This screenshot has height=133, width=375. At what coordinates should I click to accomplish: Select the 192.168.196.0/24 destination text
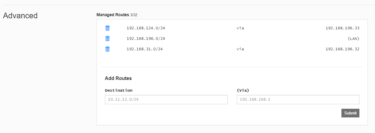tap(146, 39)
